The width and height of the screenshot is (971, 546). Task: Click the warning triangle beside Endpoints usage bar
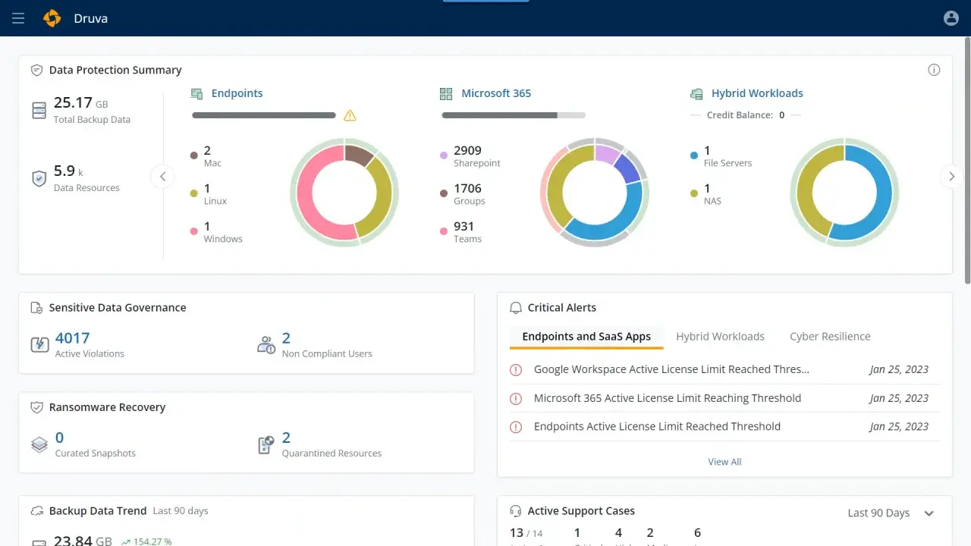350,115
